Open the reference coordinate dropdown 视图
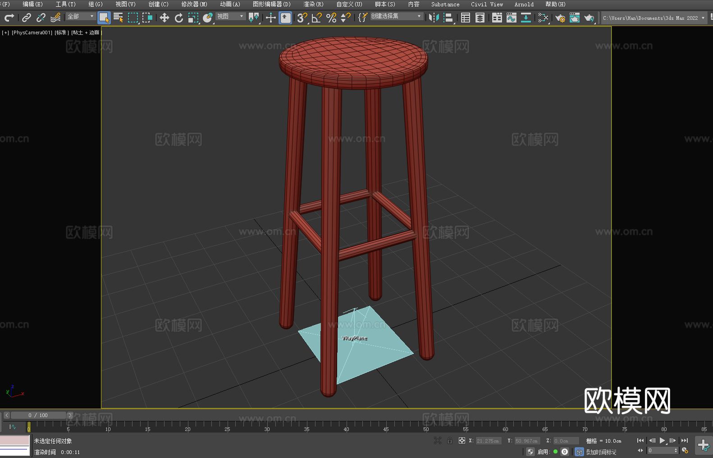This screenshot has width=713, height=458. 231,16
